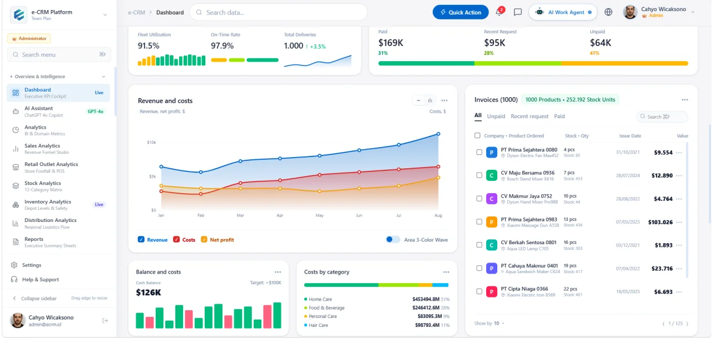Open Invoices panel more options menu
The width and height of the screenshot is (712, 338).
(685, 100)
